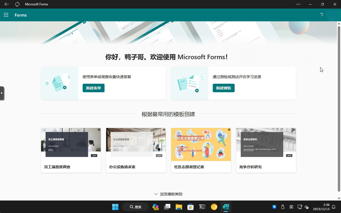Open the 员工满意度调查 template
This screenshot has height=213, width=341.
pyautogui.click(x=71, y=150)
